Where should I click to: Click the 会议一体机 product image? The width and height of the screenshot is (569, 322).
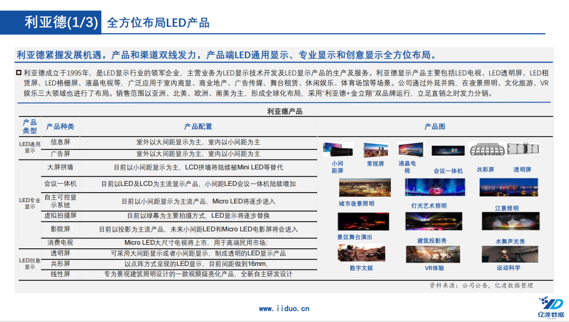click(448, 150)
